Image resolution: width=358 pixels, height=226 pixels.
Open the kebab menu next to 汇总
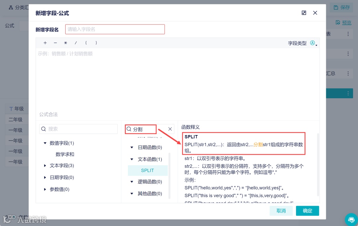tap(348, 73)
